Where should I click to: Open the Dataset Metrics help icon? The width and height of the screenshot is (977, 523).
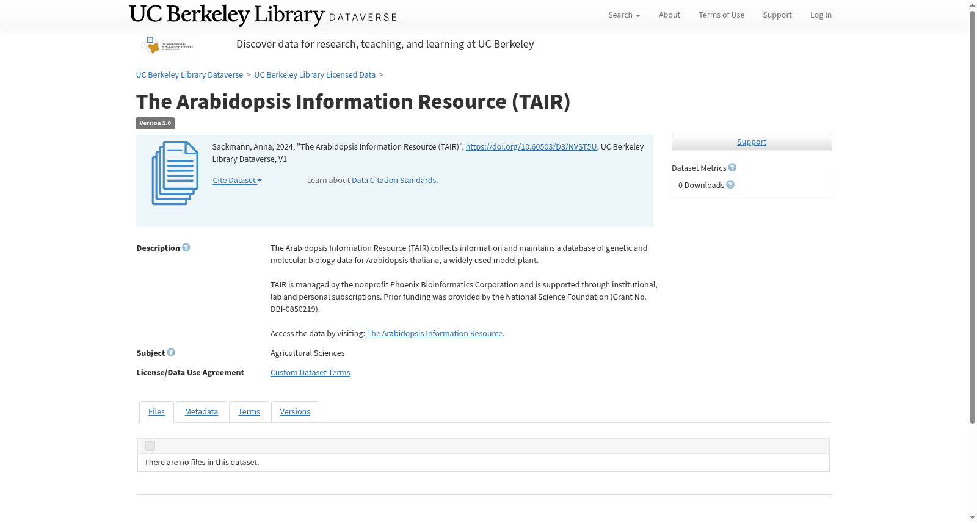tap(732, 168)
